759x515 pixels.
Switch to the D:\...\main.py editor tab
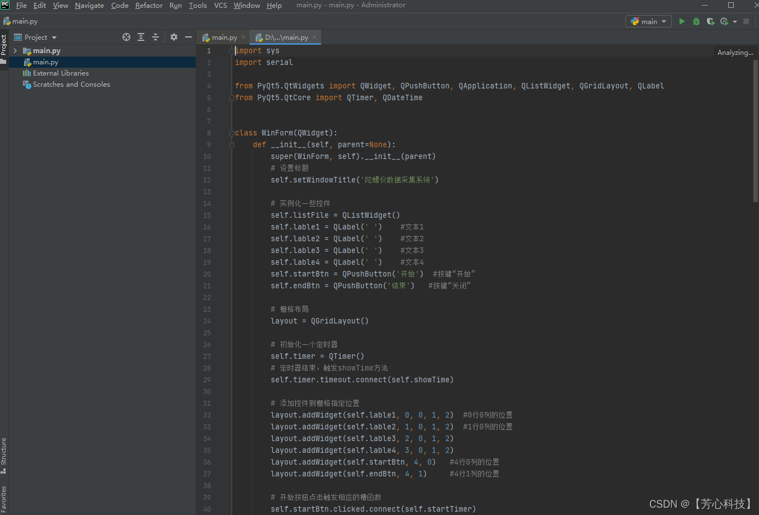(286, 38)
